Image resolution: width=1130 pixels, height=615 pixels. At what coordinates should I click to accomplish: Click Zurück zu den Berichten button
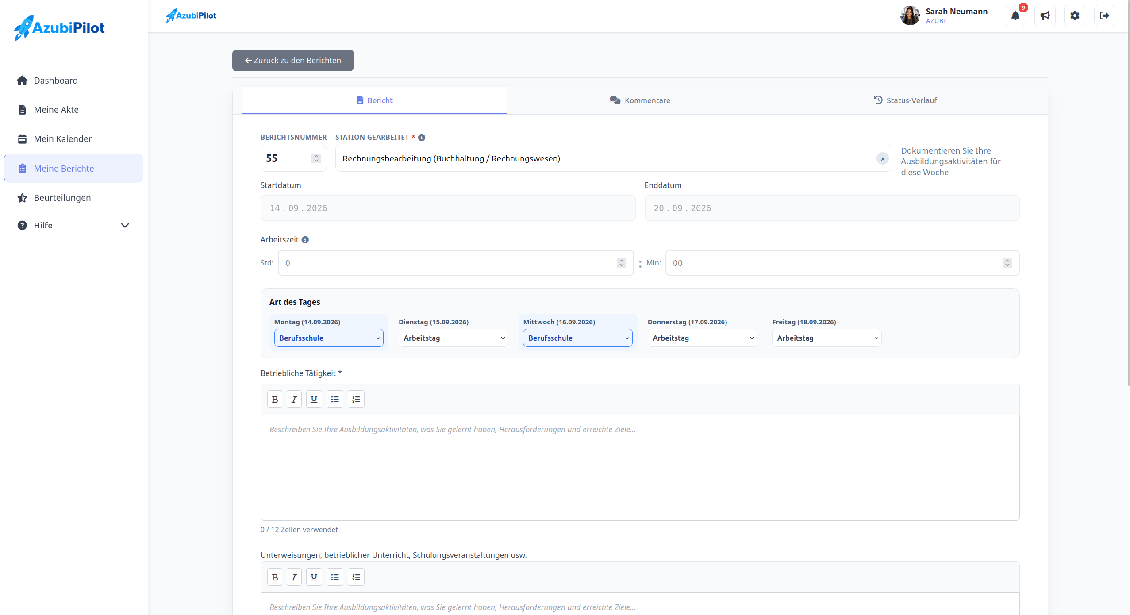(293, 60)
